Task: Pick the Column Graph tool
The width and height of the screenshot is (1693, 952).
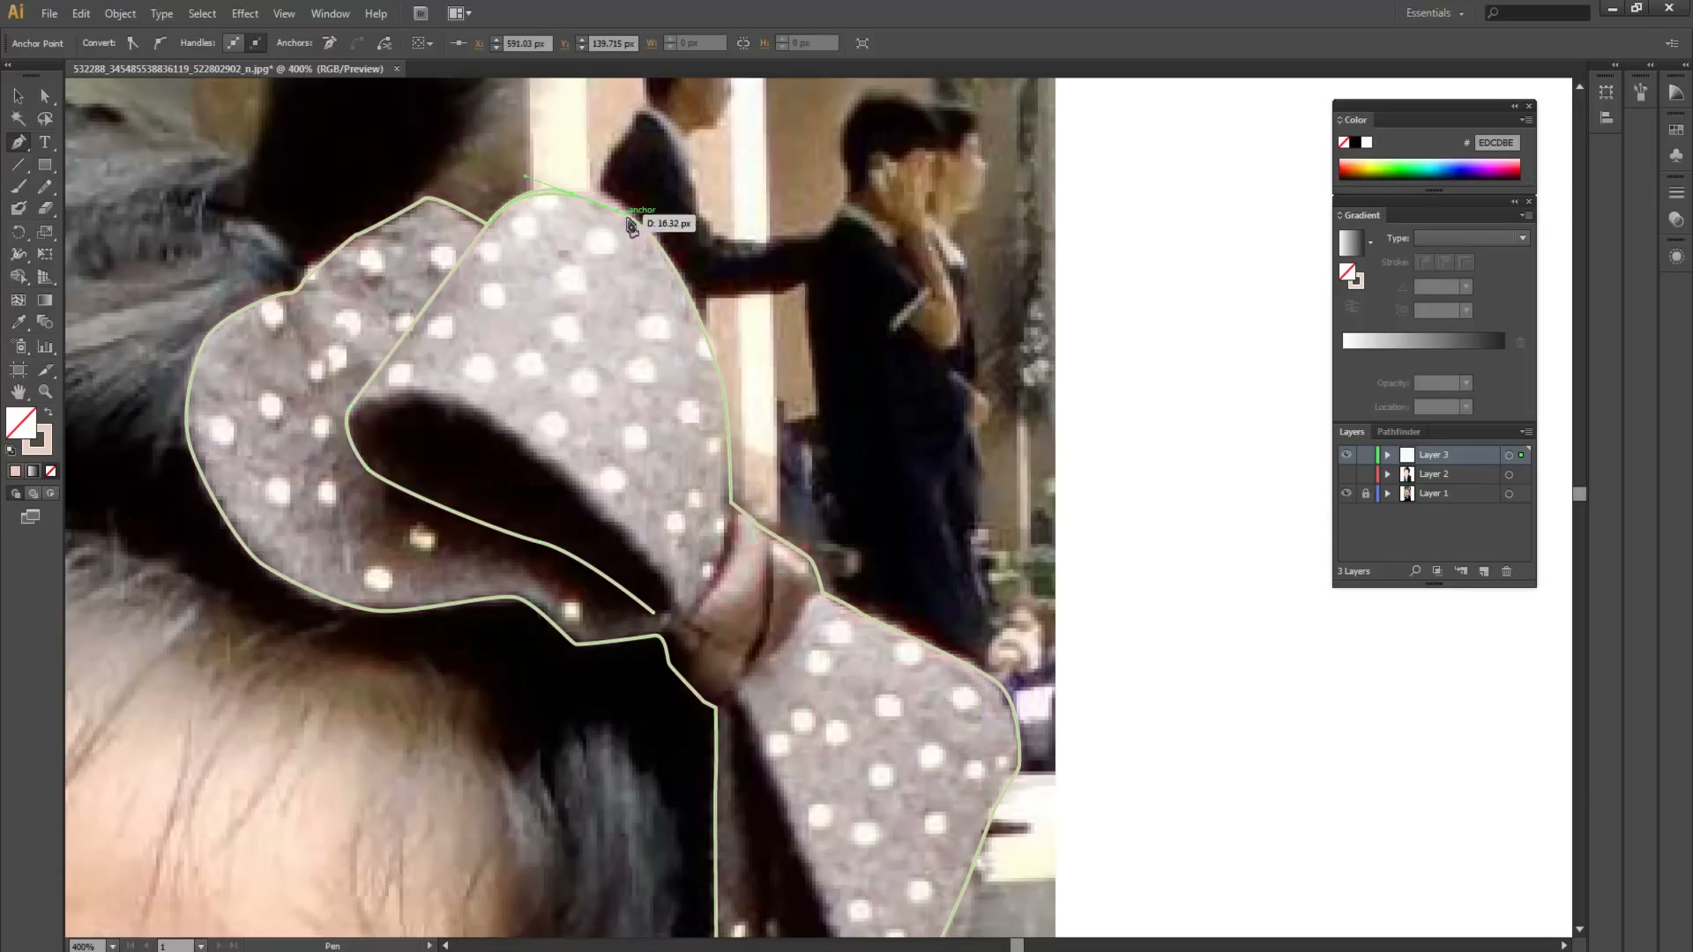Action: [45, 346]
